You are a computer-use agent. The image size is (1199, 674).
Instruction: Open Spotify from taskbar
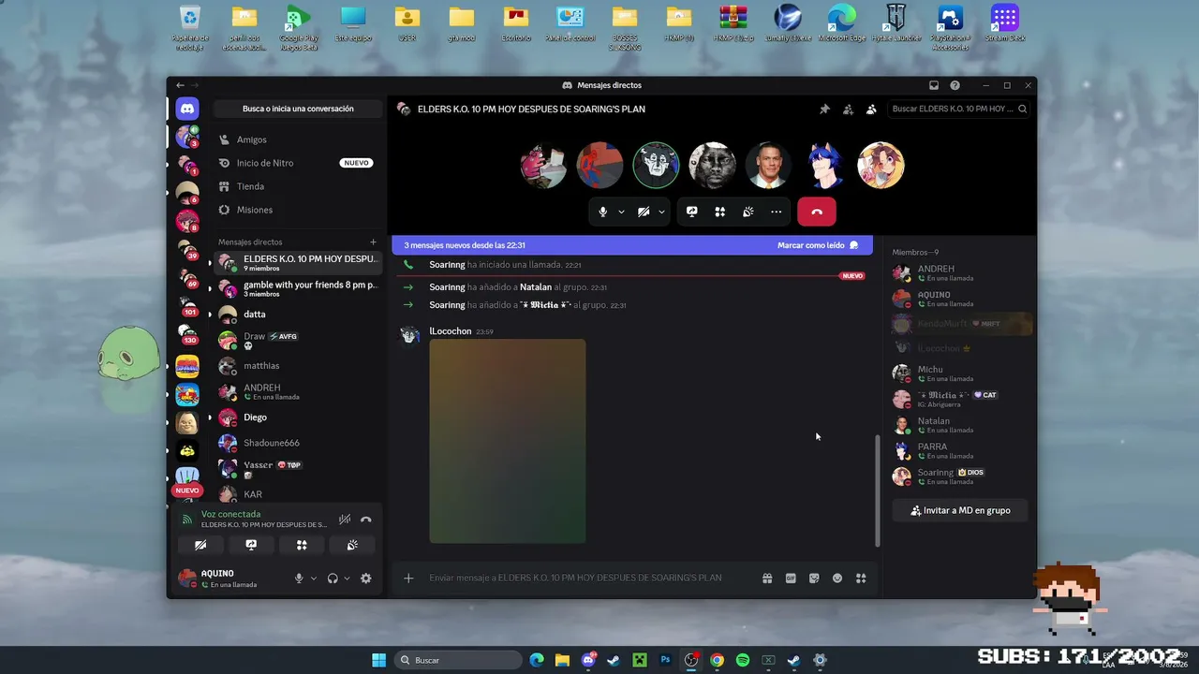point(743,660)
